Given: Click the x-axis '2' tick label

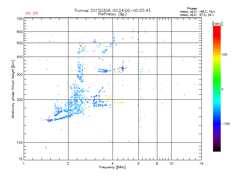Looking at the screenshot, I should (x=68, y=163).
